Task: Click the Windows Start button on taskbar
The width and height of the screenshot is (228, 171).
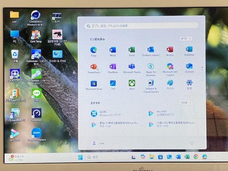Action: tap(80, 157)
